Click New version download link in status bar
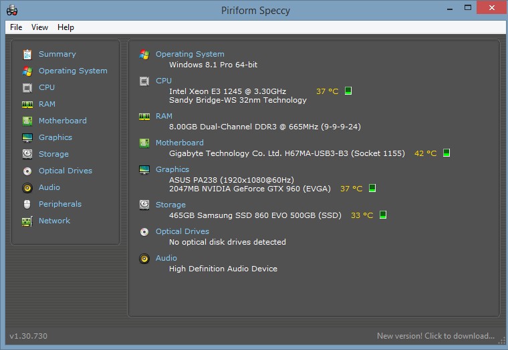The image size is (508, 350). 436,336
